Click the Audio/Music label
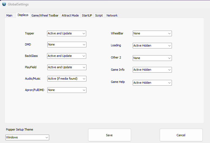This screenshot has height=143, width=210. tap(33, 79)
